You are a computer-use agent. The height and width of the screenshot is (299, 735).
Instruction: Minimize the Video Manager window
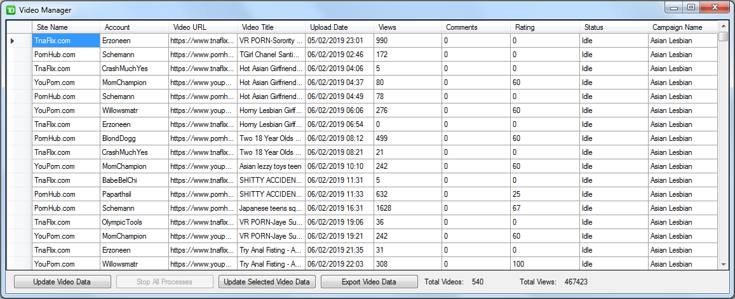(x=674, y=8)
